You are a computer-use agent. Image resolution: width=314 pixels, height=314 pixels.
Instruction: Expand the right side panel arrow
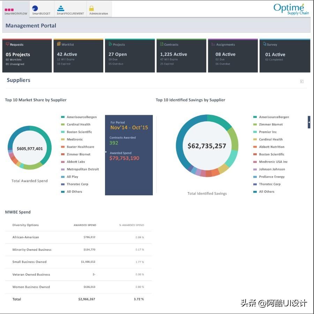(x=309, y=122)
